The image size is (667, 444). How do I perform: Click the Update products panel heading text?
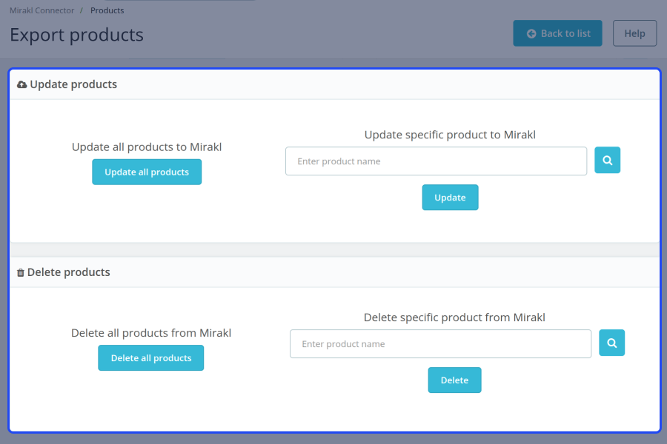[73, 84]
